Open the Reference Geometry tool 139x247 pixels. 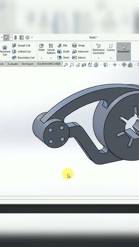click(x=99, y=49)
